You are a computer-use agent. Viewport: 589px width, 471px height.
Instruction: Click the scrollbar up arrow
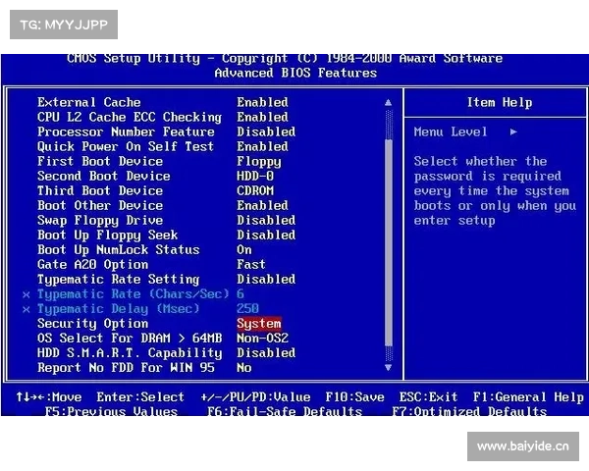pyautogui.click(x=388, y=102)
